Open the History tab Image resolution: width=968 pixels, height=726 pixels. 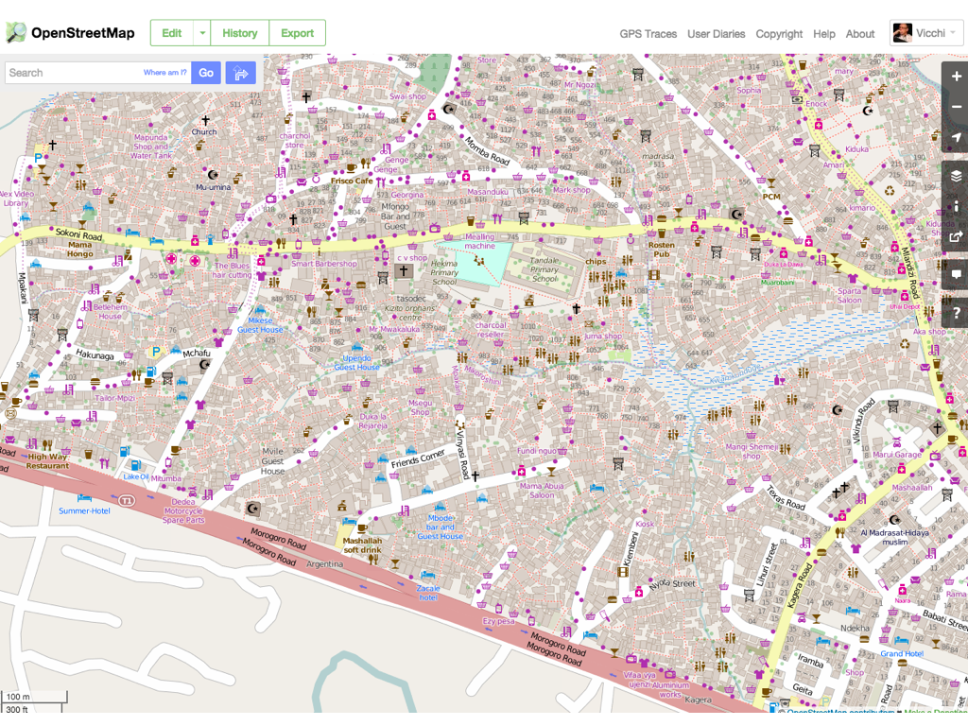pyautogui.click(x=239, y=33)
